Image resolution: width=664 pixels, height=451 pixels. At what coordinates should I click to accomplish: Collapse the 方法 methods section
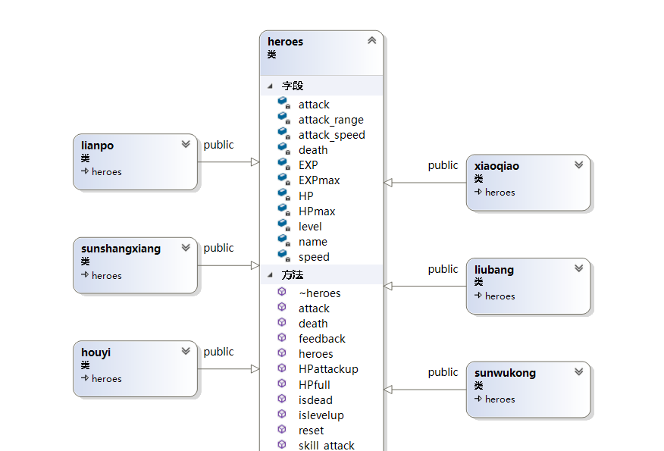(x=270, y=275)
